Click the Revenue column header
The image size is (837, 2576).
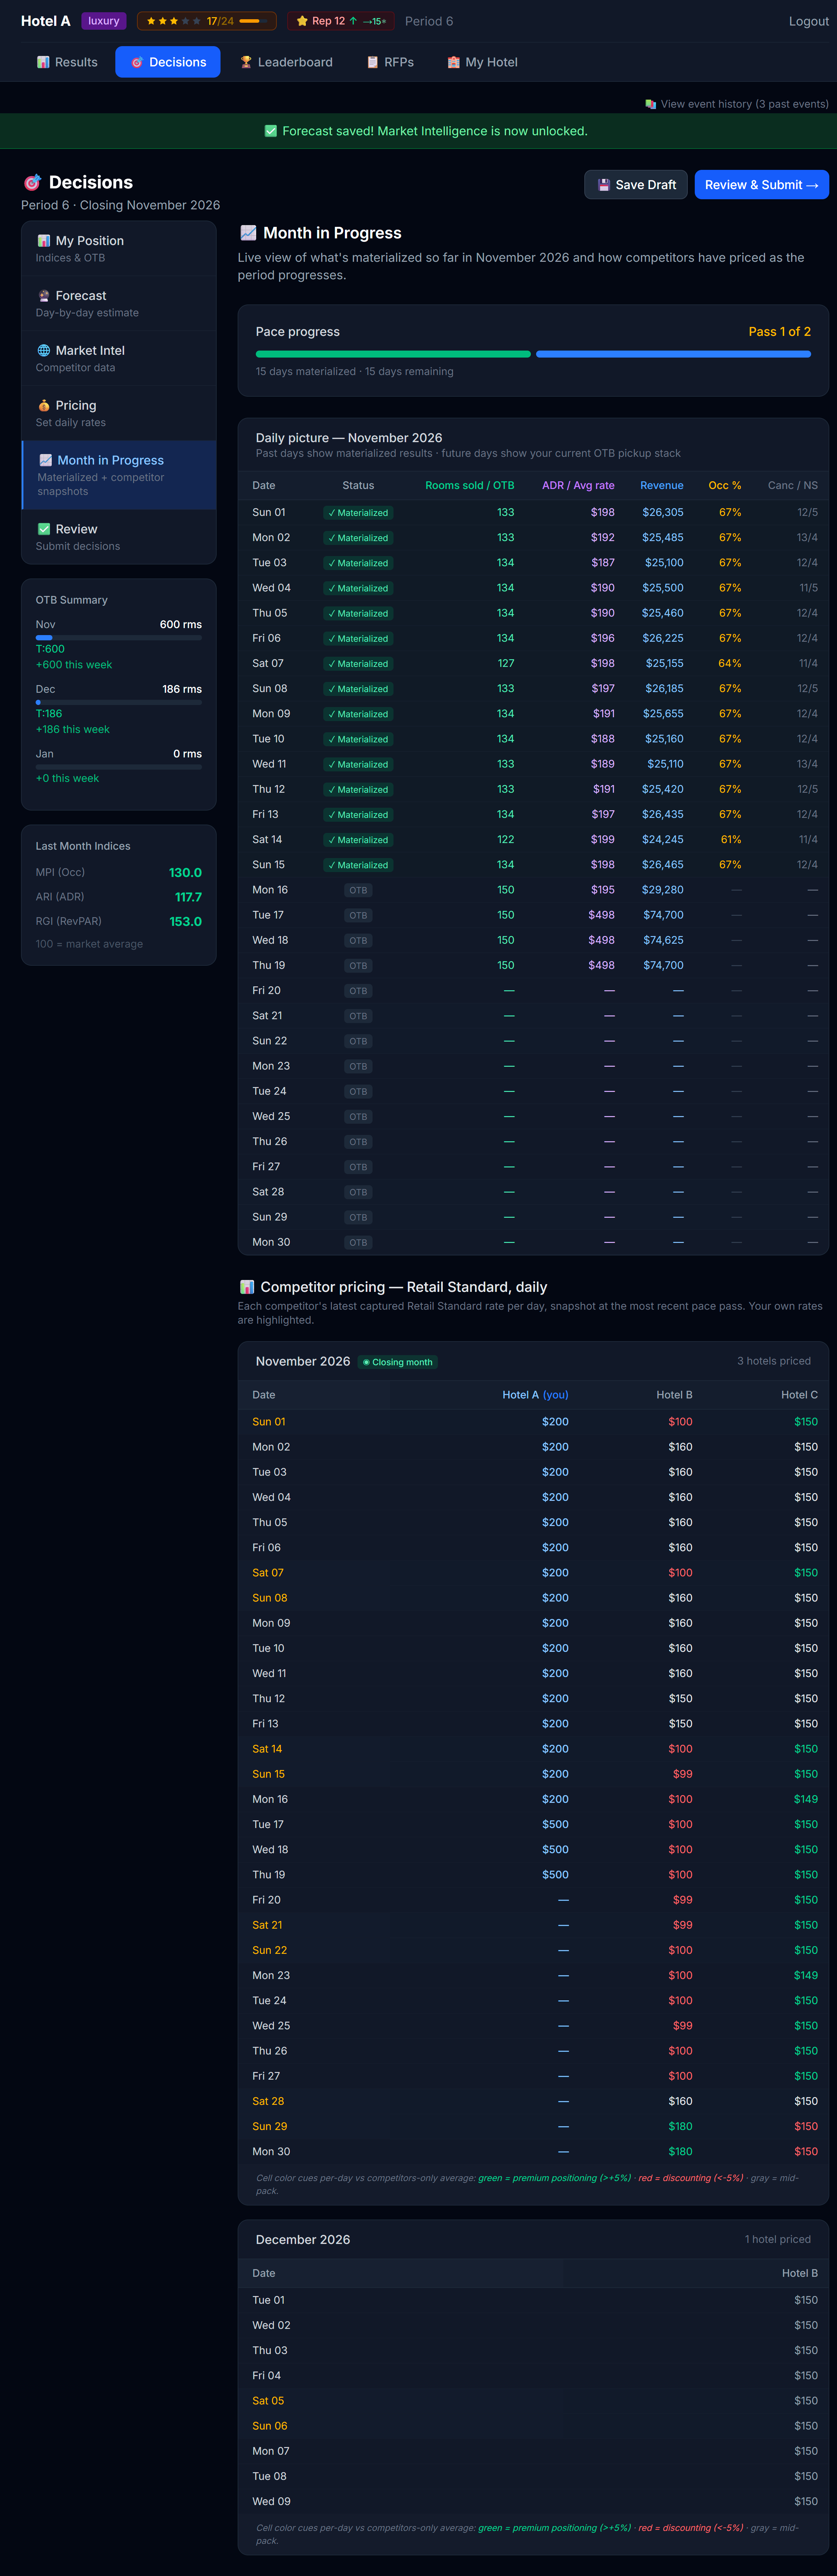click(x=662, y=486)
